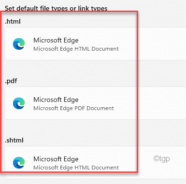
Task: Open the .shtml default app card
Action: 96,162
